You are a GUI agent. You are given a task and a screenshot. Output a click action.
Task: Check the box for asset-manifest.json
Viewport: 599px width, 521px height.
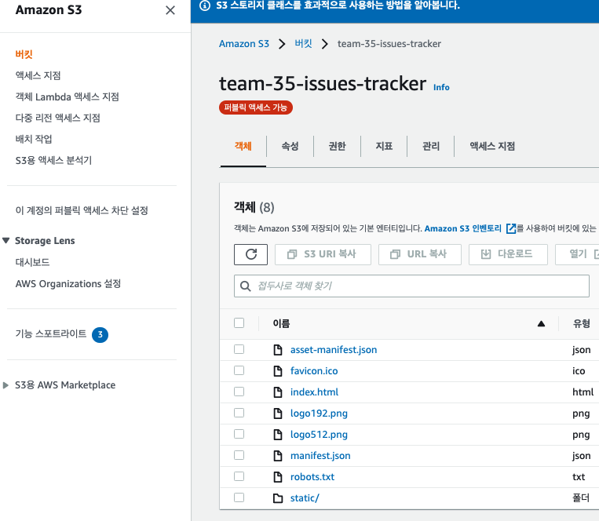point(239,349)
